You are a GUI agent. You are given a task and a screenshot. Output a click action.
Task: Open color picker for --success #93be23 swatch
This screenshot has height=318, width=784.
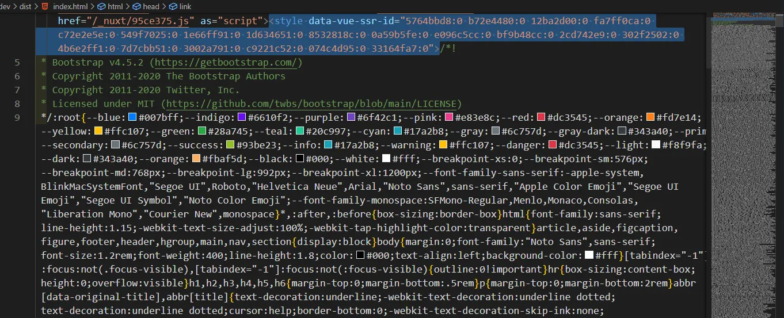tap(230, 145)
